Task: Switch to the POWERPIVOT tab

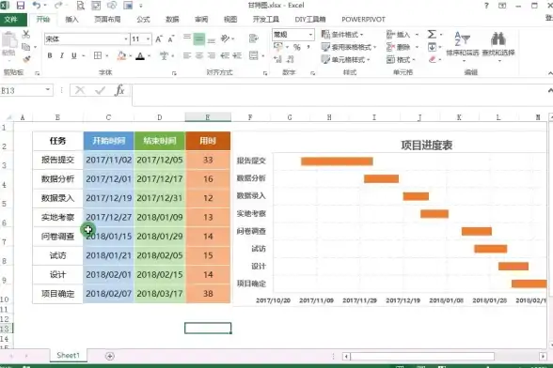Action: point(364,20)
